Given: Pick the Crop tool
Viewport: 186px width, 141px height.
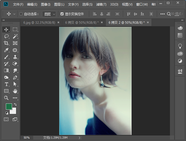Looking at the screenshot, I should (x=6, y=43).
